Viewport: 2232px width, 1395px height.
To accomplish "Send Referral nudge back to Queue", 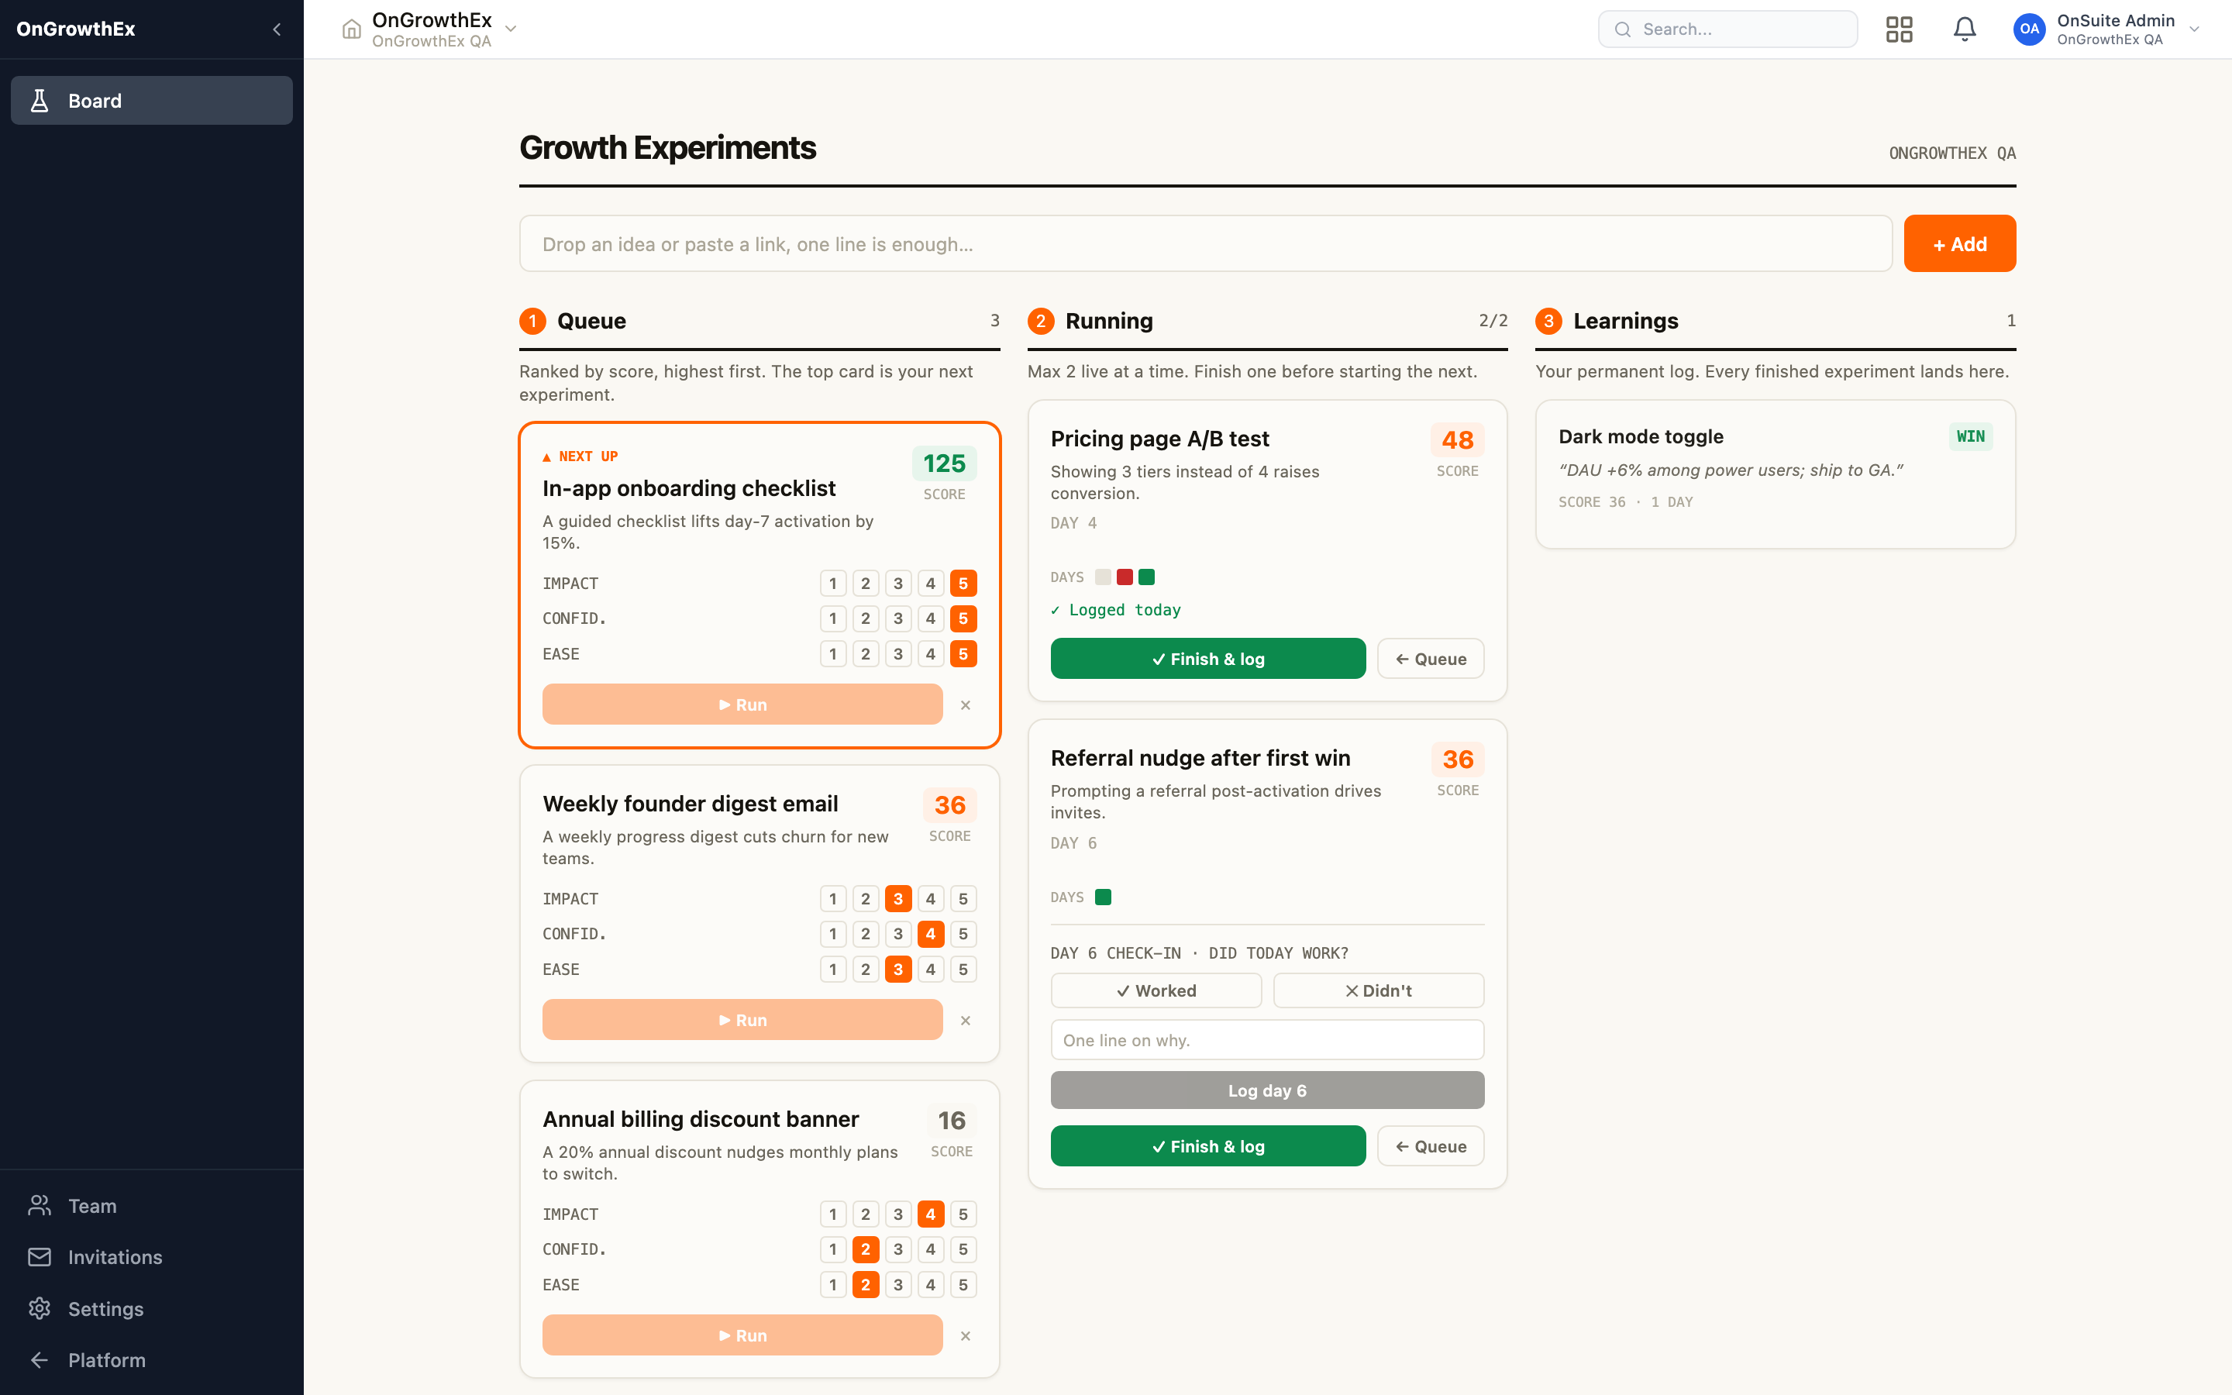I will [x=1431, y=1146].
